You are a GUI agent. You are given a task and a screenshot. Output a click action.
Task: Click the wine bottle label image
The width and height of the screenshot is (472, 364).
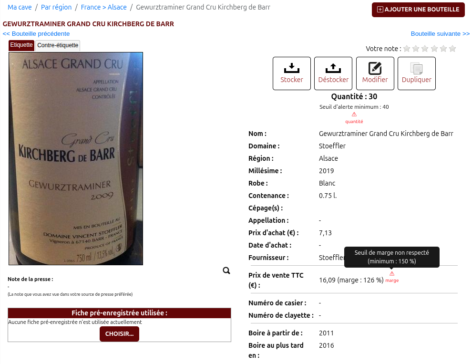(76, 159)
